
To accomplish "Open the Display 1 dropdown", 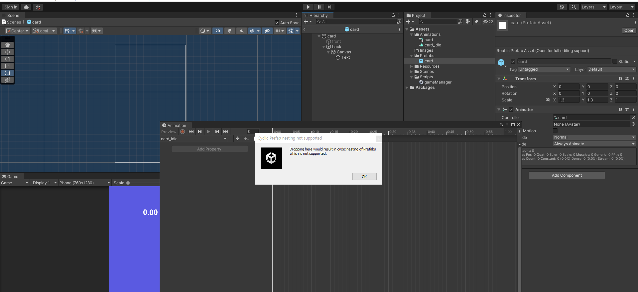I will pos(44,183).
